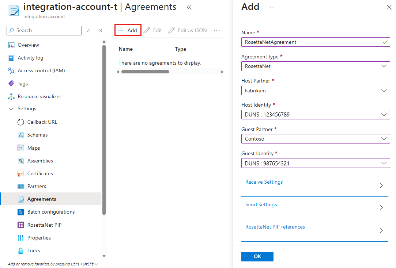Select the Maps icon in sidebar
Screen dimensions: 396x268
click(x=21, y=148)
